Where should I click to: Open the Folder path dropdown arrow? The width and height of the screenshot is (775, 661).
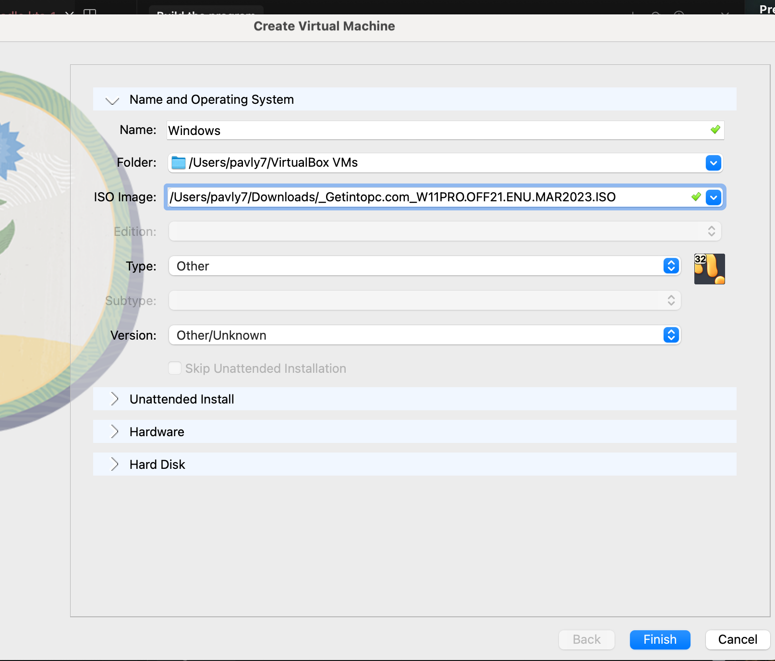pos(713,163)
